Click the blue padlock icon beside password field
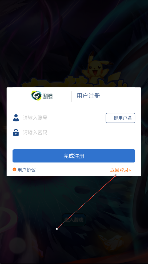The image size is (148, 264). coord(16,132)
